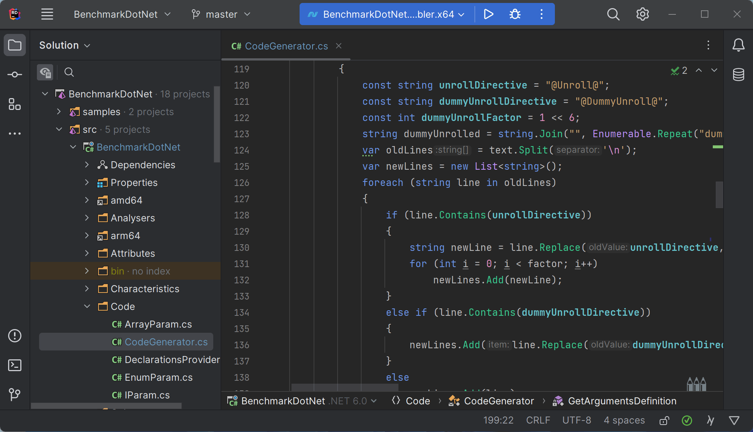The width and height of the screenshot is (753, 432).
Task: Open the Database tool window
Action: click(738, 75)
